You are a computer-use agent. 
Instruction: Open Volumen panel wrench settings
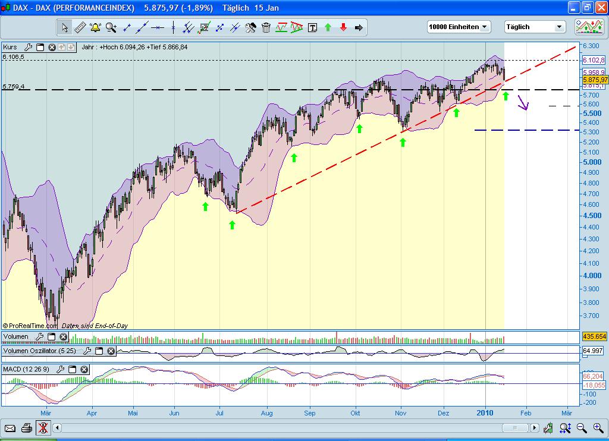click(39, 337)
